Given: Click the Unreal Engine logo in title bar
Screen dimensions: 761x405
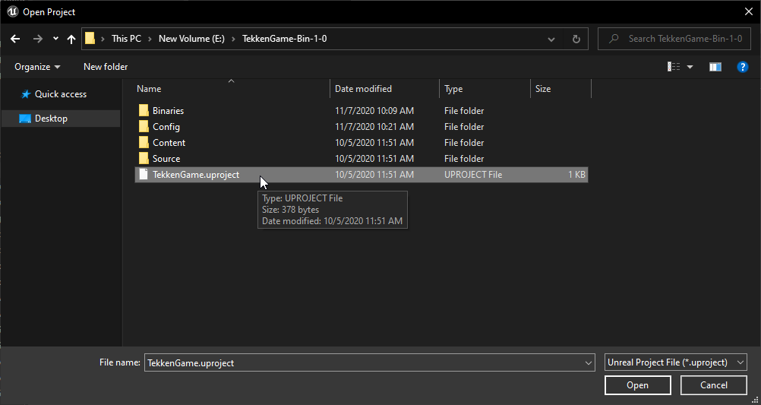Looking at the screenshot, I should tap(12, 11).
